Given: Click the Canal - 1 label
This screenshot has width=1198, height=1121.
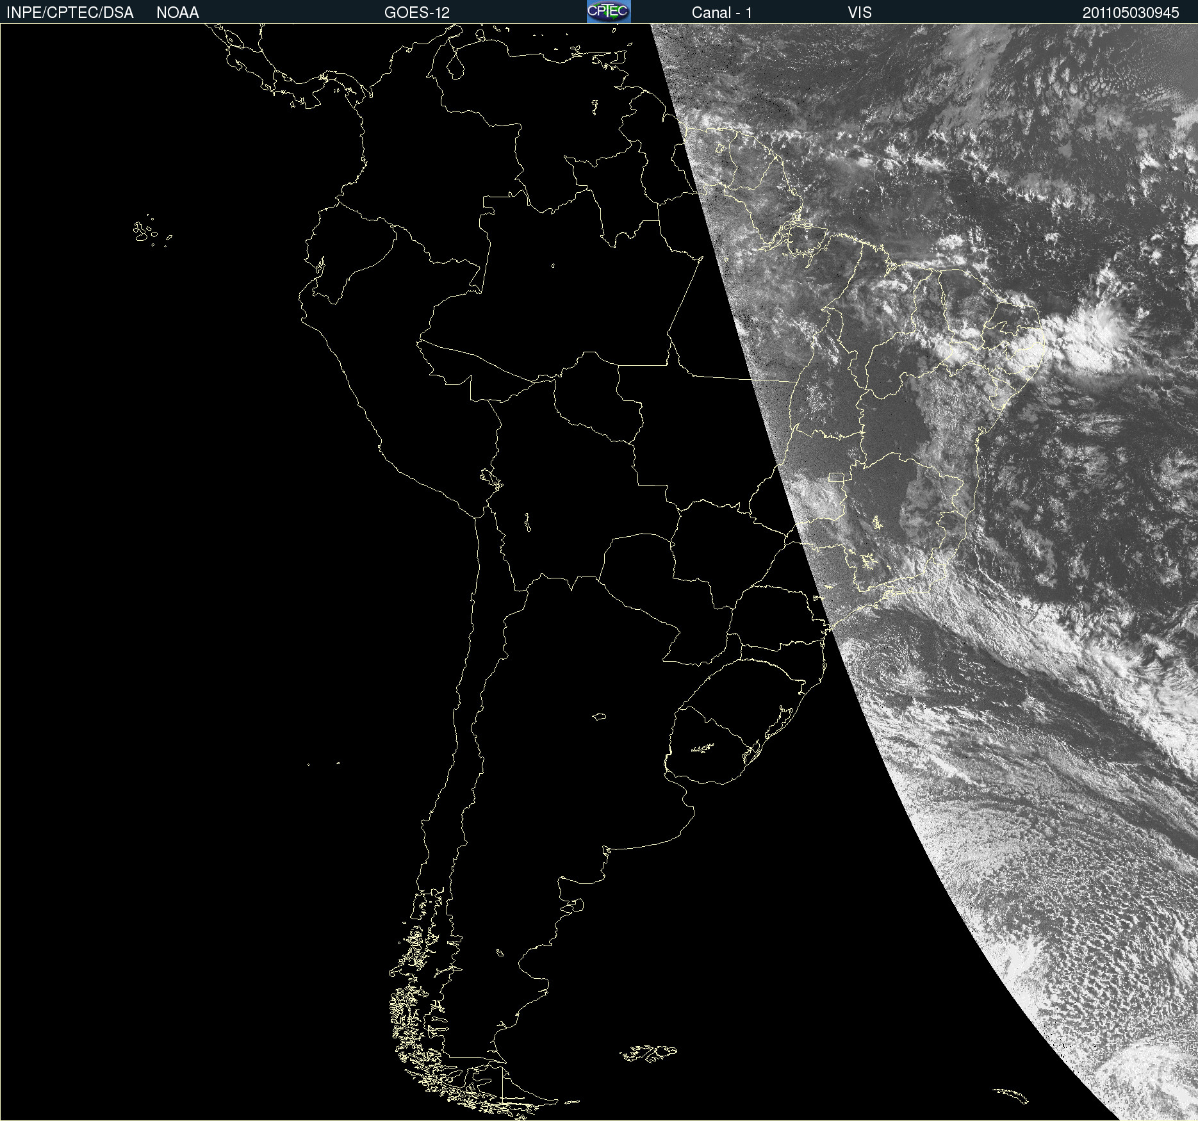Looking at the screenshot, I should [722, 12].
